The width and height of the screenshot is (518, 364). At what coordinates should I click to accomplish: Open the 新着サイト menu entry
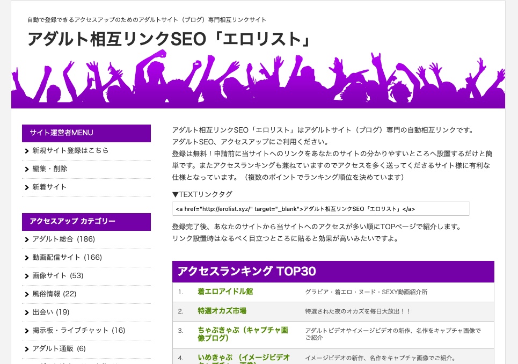tap(49, 187)
